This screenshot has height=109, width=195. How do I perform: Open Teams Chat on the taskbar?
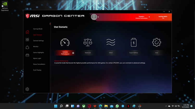coord(78,106)
